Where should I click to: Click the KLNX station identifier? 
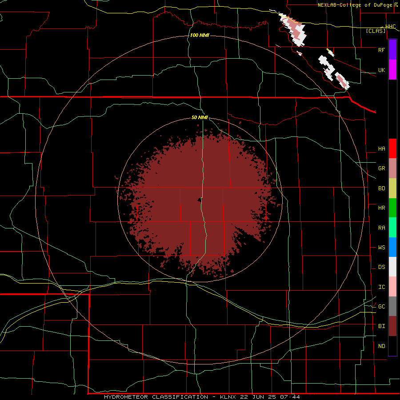(228, 397)
